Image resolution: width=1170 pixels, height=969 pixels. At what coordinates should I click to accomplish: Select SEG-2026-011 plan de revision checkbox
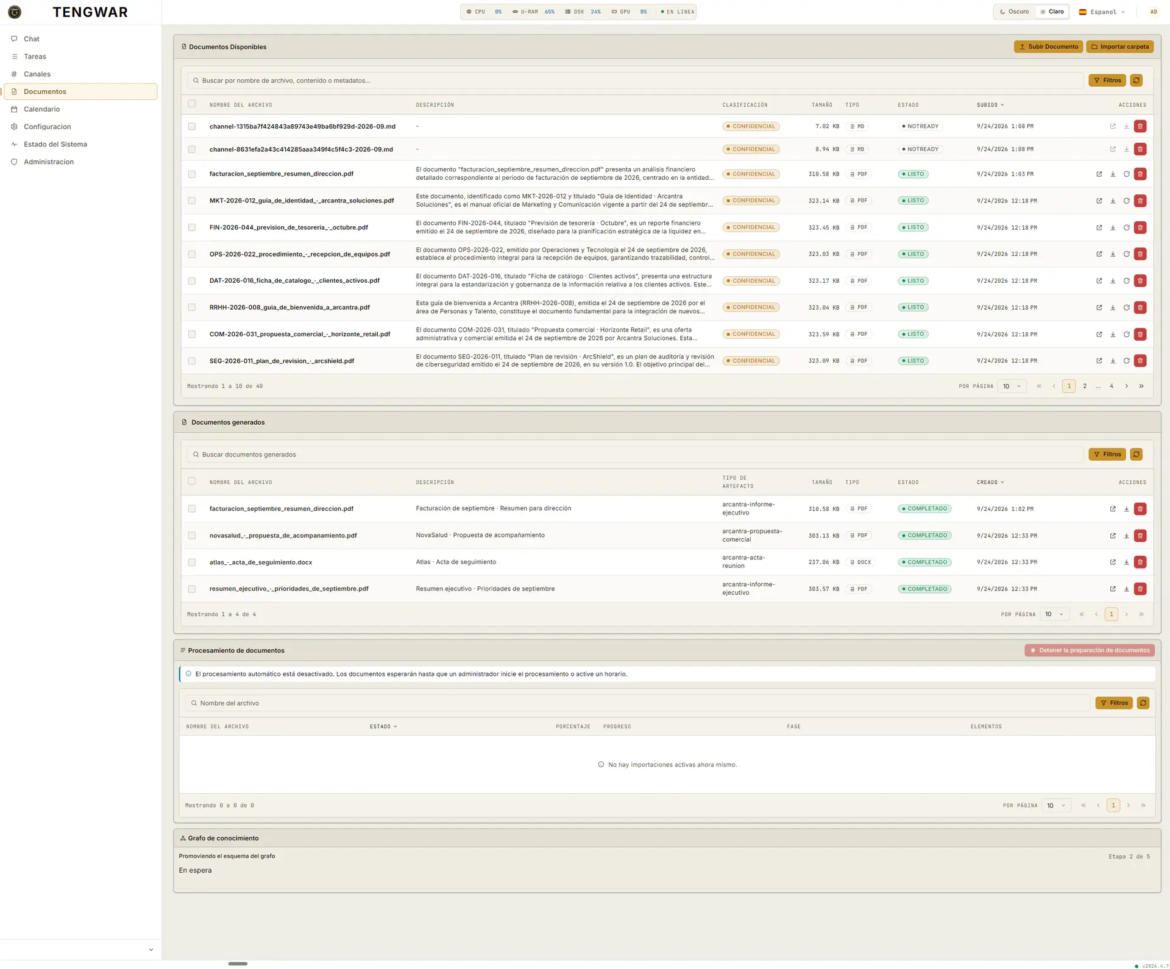(192, 361)
